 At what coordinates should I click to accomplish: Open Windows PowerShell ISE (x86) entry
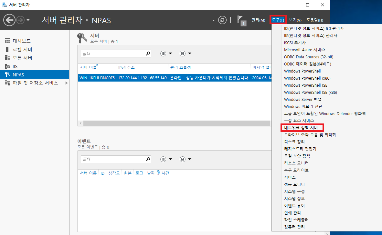tap(310, 92)
